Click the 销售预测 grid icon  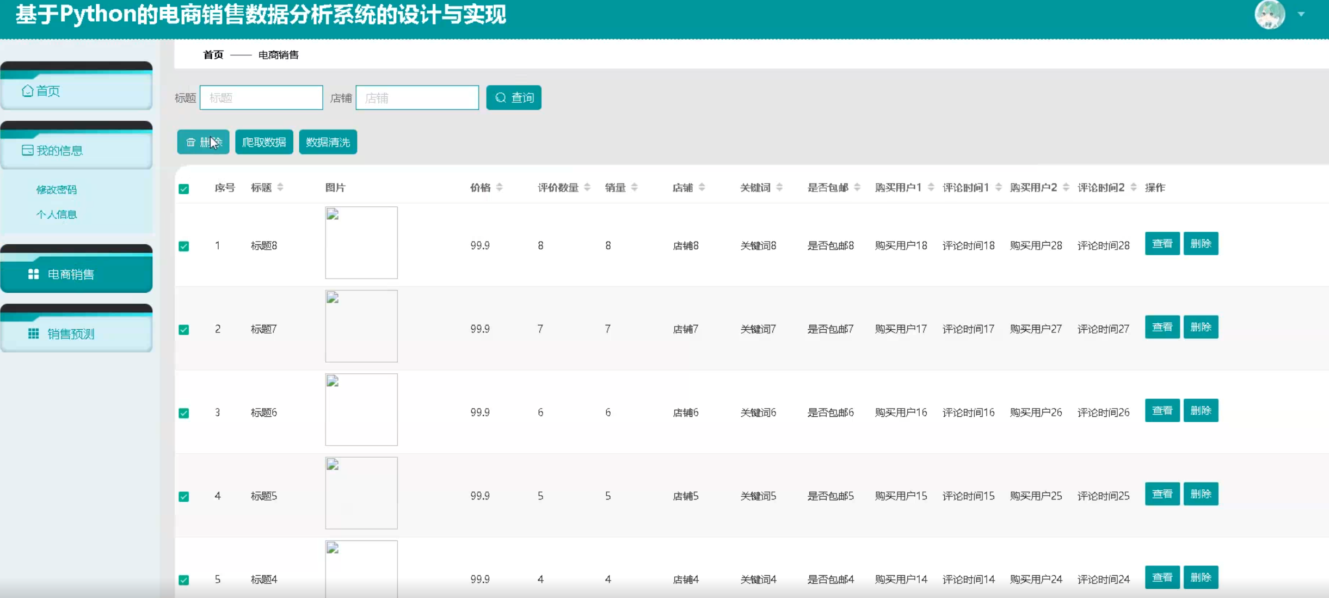click(x=33, y=334)
